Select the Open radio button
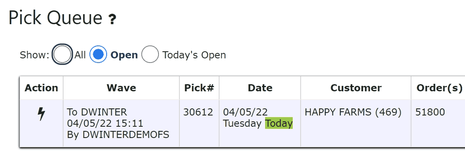 coord(98,55)
